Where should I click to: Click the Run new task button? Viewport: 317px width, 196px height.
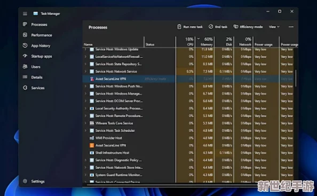[189, 27]
